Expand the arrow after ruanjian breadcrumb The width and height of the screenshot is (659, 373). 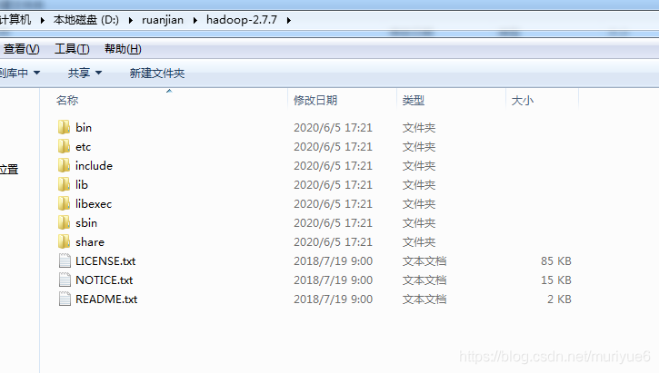[x=195, y=20]
